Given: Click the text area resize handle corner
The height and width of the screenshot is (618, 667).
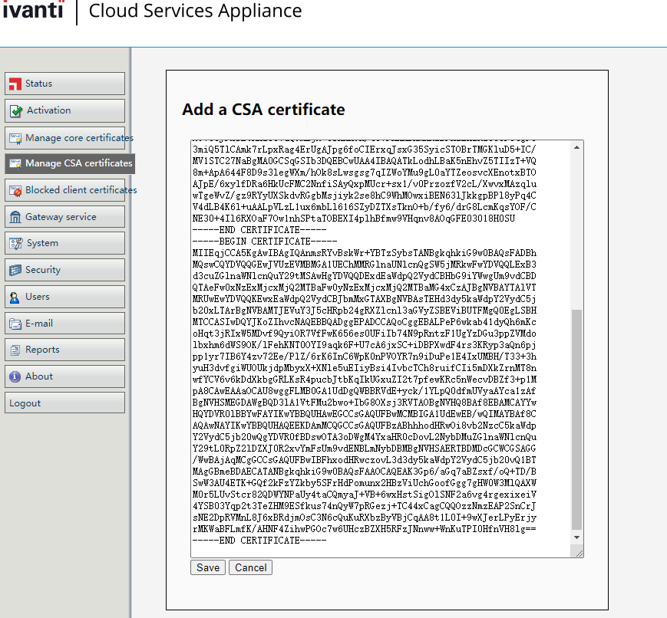Looking at the screenshot, I should point(579,553).
